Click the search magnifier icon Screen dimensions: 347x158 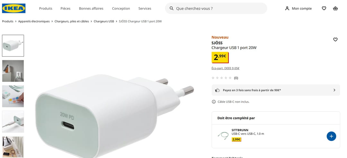(x=172, y=8)
